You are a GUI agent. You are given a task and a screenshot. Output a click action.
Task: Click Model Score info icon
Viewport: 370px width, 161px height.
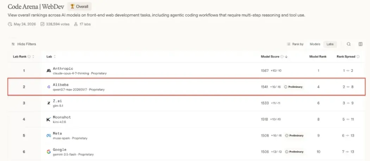282,57
